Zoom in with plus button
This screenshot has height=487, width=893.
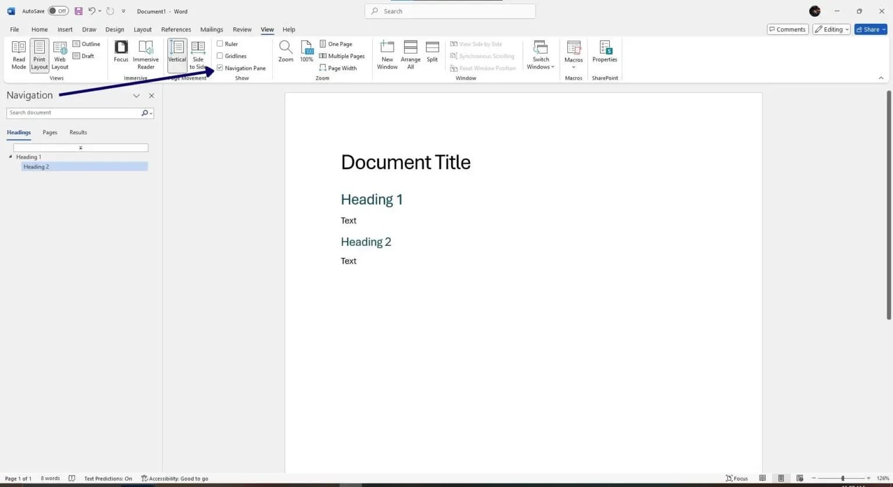(x=869, y=478)
